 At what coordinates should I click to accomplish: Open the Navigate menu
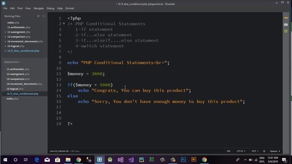38,8
